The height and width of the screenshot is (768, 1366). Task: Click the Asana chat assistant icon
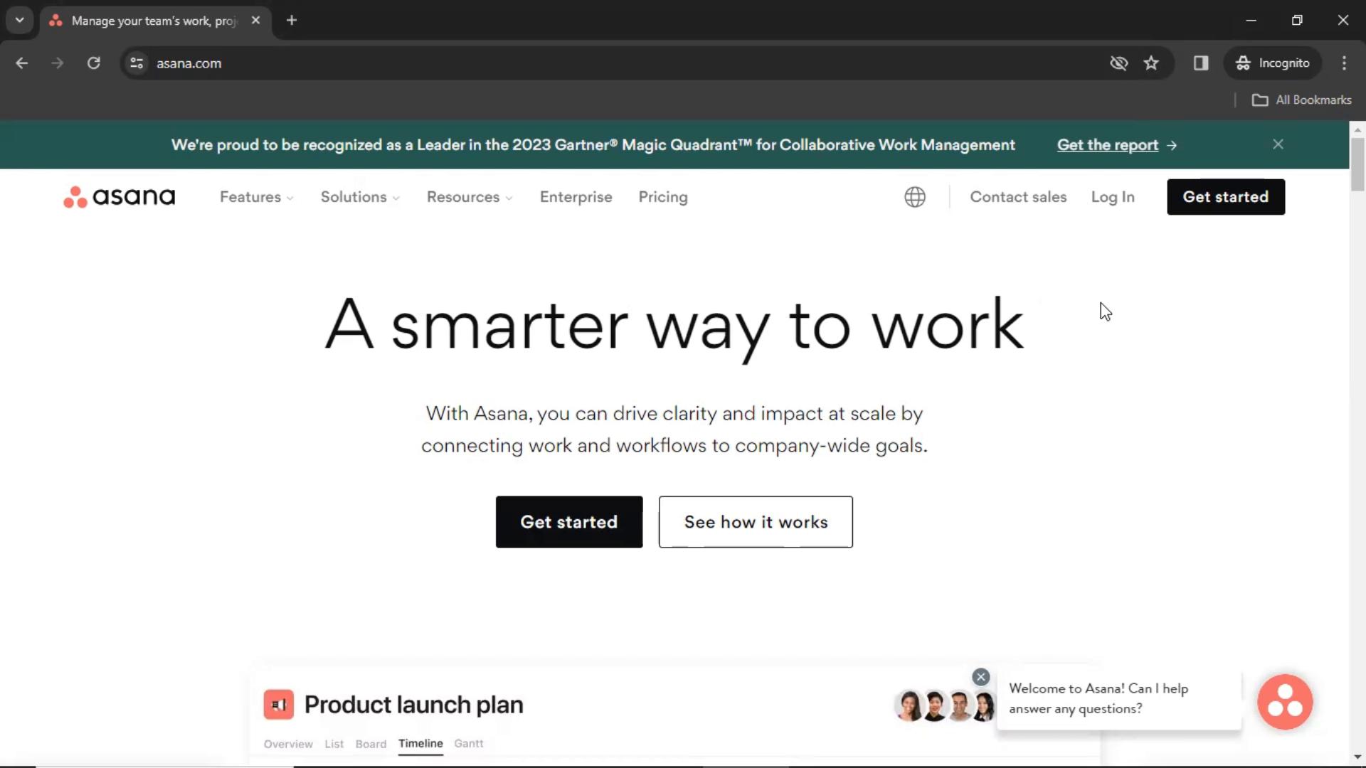coord(1286,703)
